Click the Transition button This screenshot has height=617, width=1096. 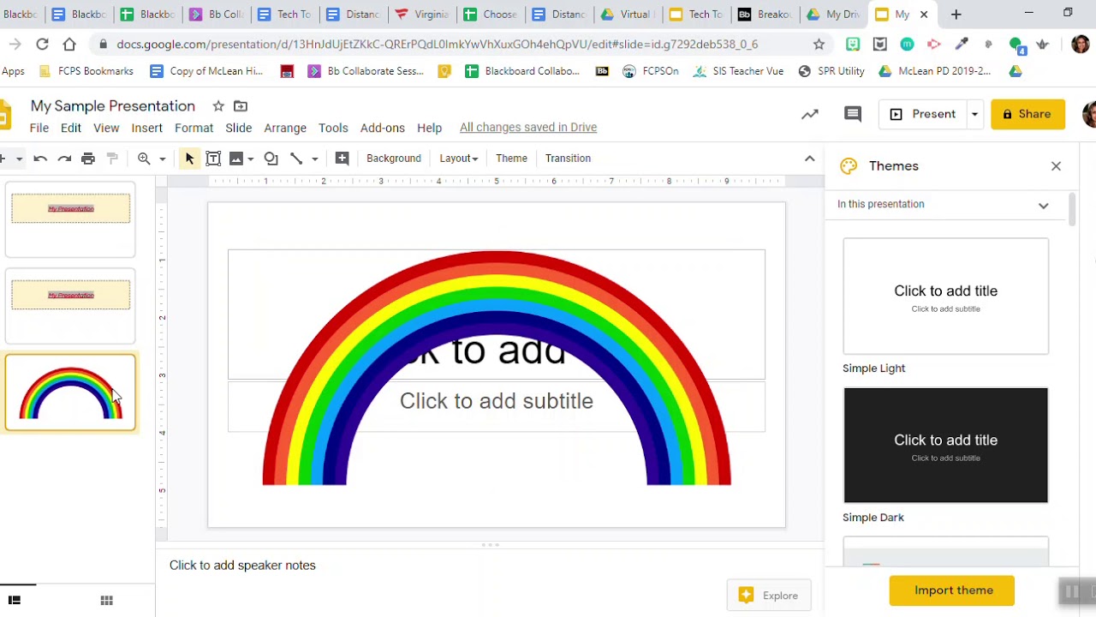(569, 159)
